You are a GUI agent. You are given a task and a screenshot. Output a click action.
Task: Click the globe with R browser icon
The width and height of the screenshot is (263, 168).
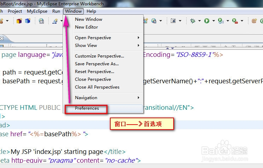click(154, 21)
